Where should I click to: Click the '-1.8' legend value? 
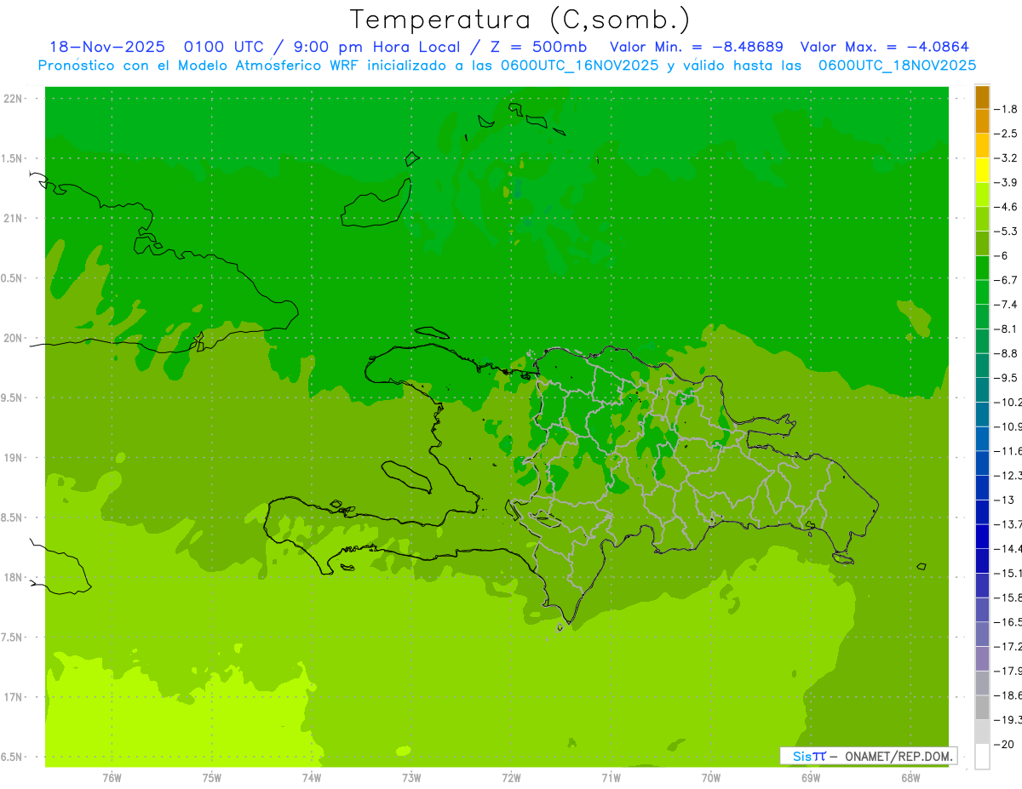[1007, 109]
